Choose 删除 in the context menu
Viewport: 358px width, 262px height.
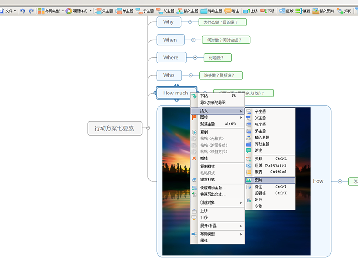pyautogui.click(x=218, y=158)
